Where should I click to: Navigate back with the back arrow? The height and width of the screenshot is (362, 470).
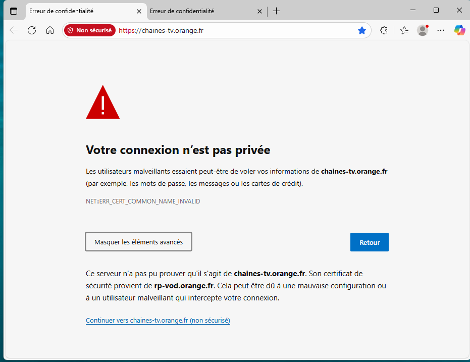[14, 30]
